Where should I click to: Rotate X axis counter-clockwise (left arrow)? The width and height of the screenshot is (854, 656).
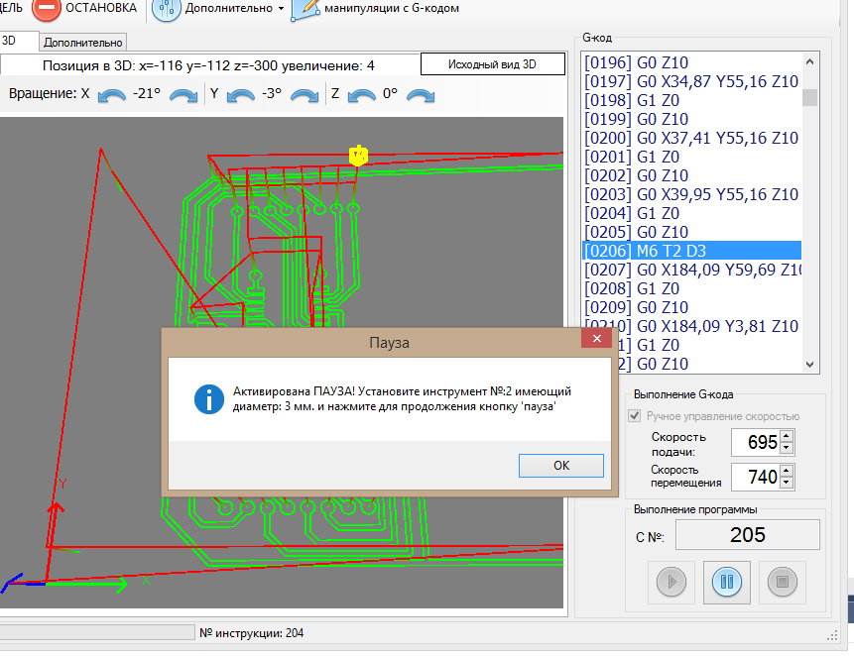(x=112, y=96)
